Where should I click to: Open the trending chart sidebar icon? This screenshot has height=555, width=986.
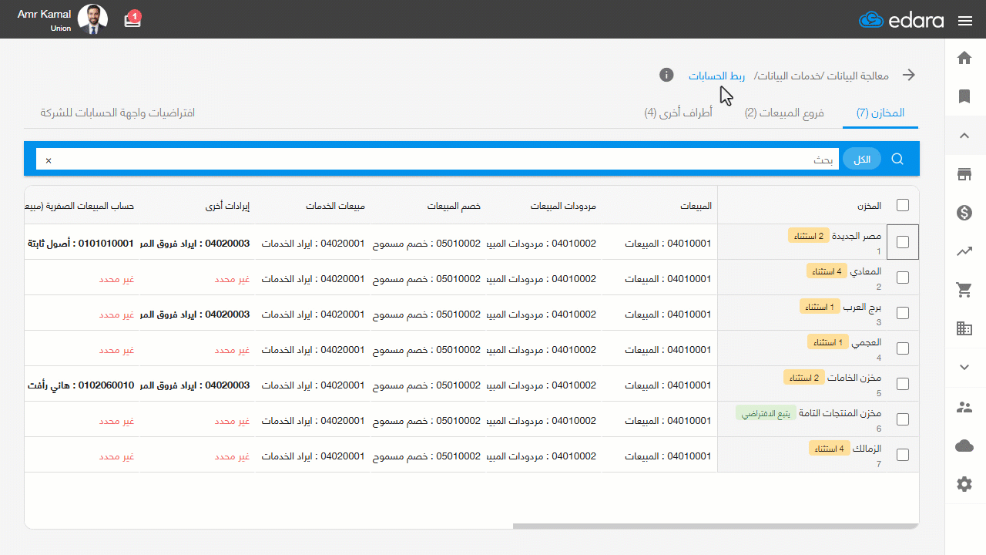(964, 251)
